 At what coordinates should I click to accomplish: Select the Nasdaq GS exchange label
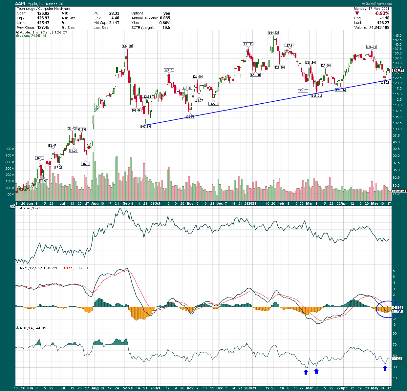54,4
